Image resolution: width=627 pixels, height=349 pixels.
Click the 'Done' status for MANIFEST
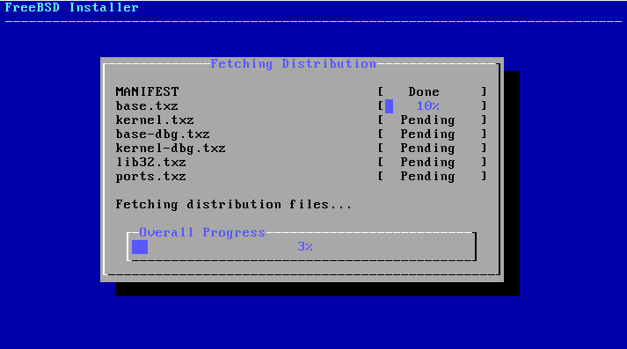(424, 91)
